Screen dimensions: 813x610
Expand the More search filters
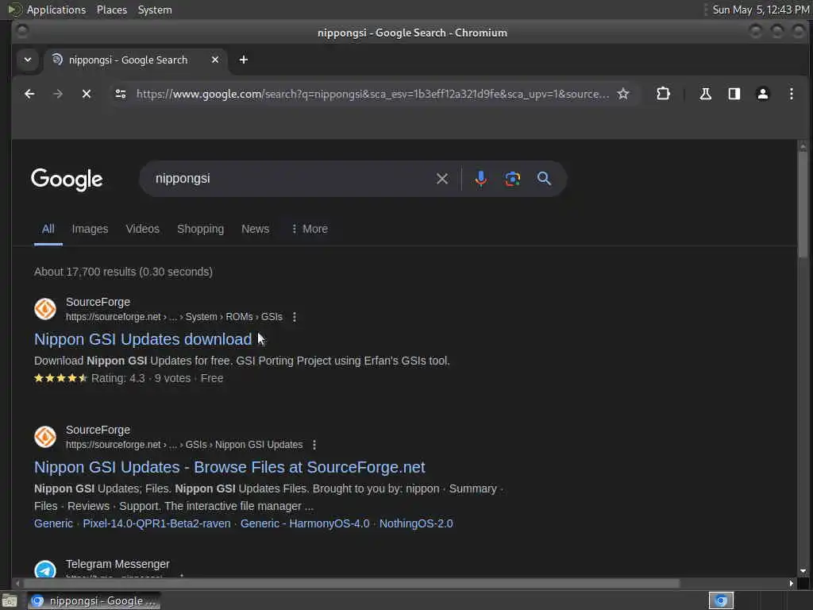(x=310, y=229)
